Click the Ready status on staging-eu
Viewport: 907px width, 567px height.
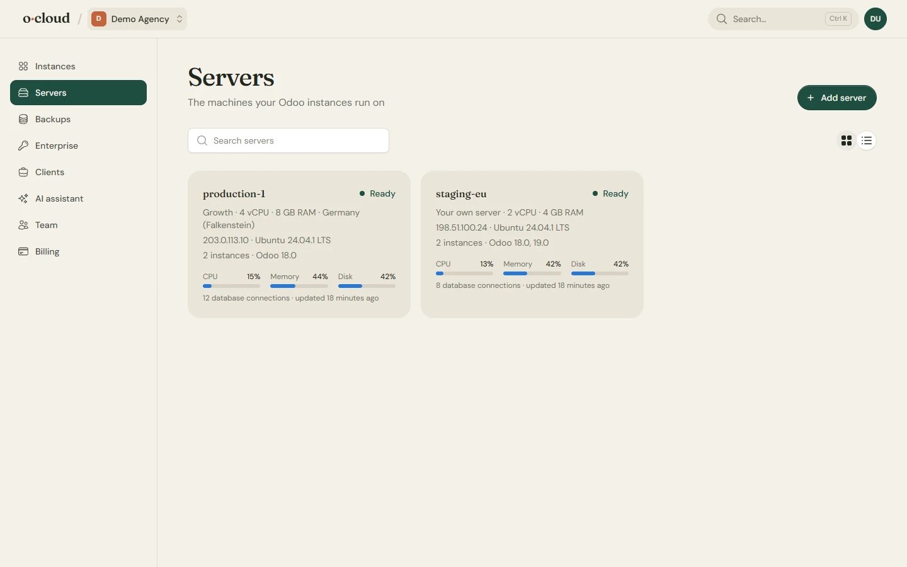(610, 193)
